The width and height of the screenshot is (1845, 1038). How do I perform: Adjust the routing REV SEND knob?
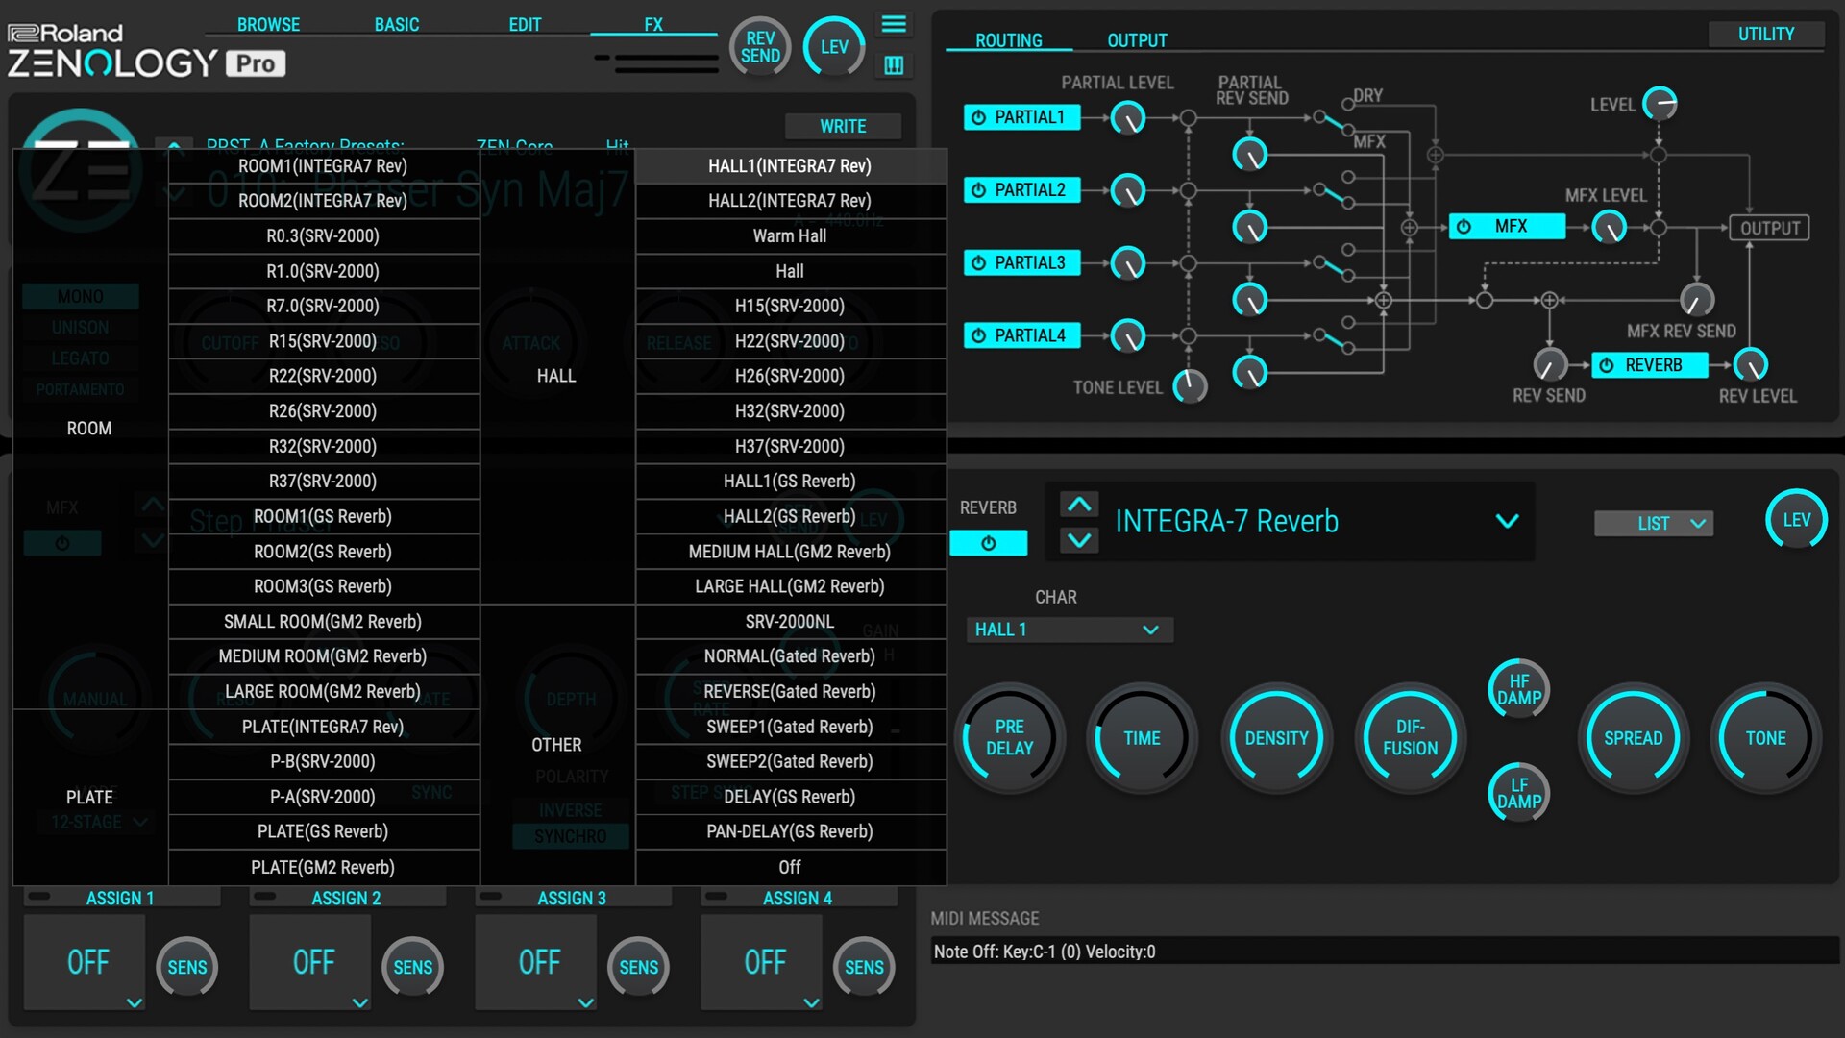point(1549,365)
